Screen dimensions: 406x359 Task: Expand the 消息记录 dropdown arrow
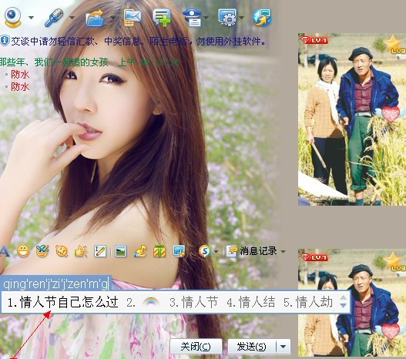(x=284, y=251)
